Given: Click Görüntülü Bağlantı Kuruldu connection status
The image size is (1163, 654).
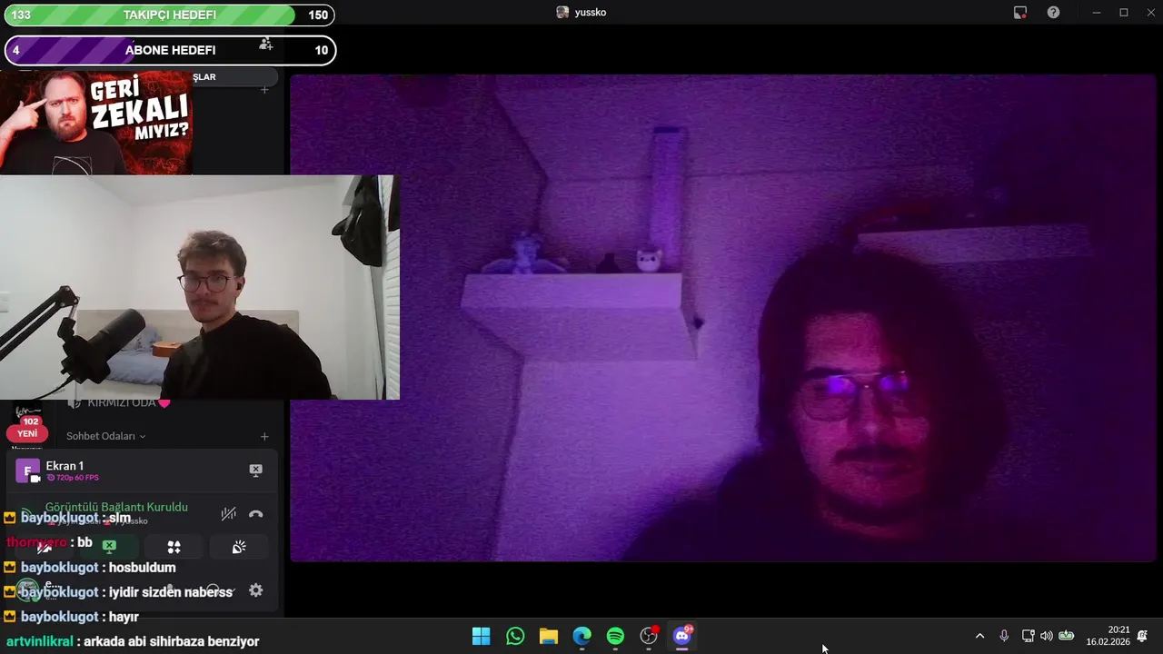Looking at the screenshot, I should click(x=116, y=507).
